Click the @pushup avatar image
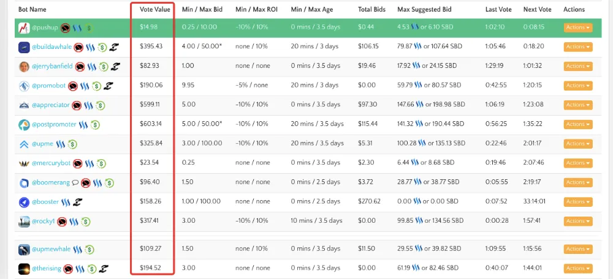 pyautogui.click(x=25, y=28)
